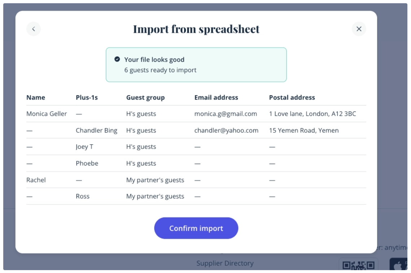This screenshot has height=273, width=411.
Task: Click the checkmark icon beside 'Your file looks good'
Action: point(117,60)
